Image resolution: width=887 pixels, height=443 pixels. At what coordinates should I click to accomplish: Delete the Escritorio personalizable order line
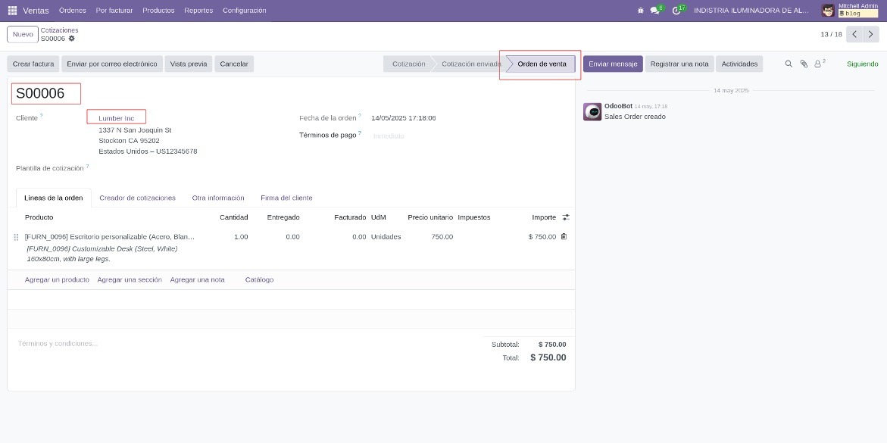point(564,236)
